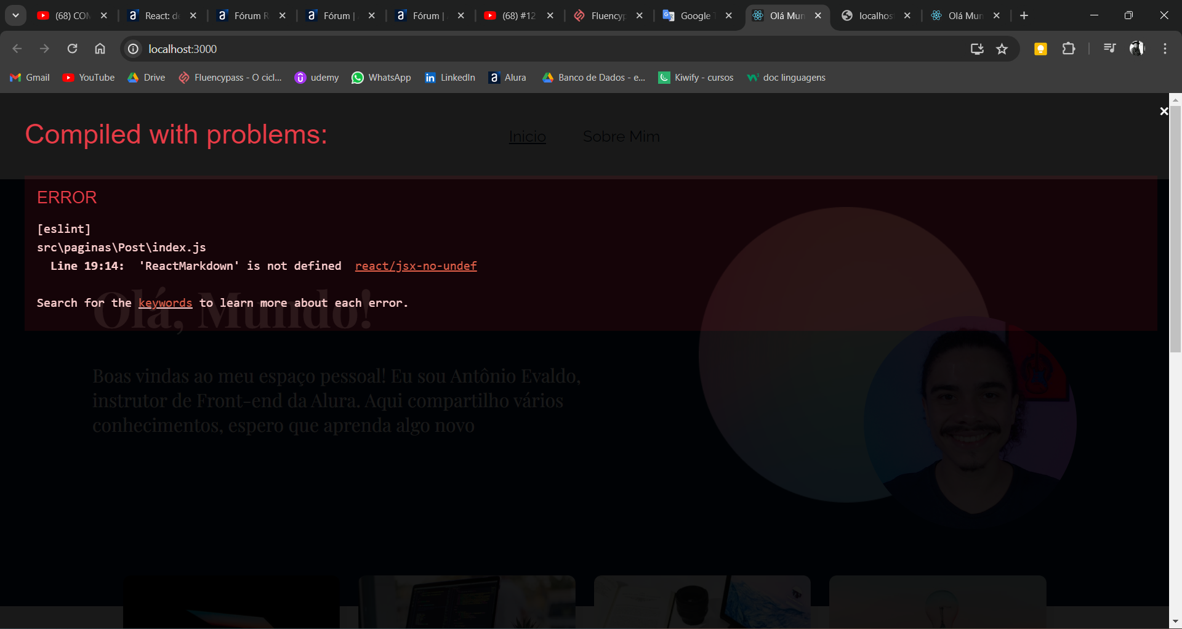Close the '(68) CON' tab
The width and height of the screenshot is (1182, 629).
tap(104, 15)
